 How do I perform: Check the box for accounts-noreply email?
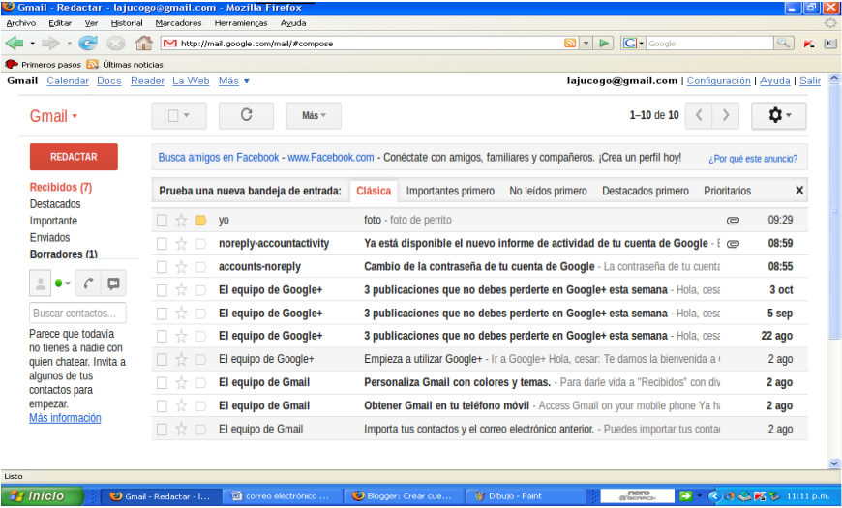pyautogui.click(x=163, y=267)
